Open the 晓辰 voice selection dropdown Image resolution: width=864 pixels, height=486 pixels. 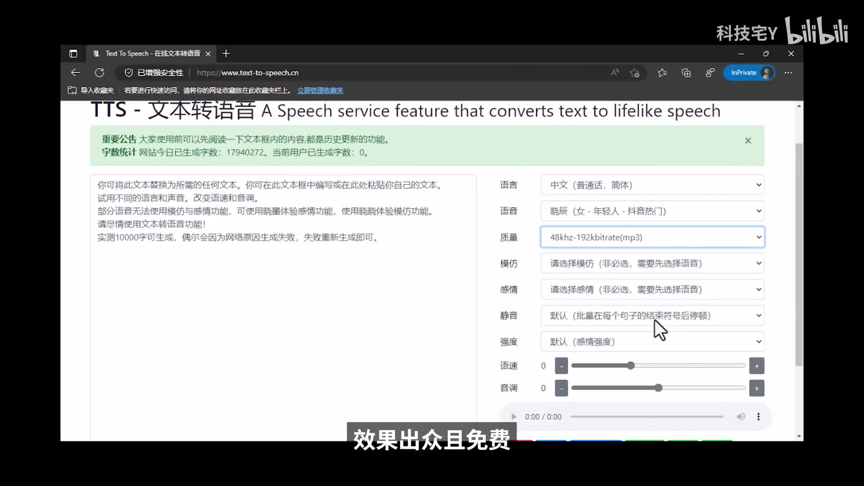652,211
